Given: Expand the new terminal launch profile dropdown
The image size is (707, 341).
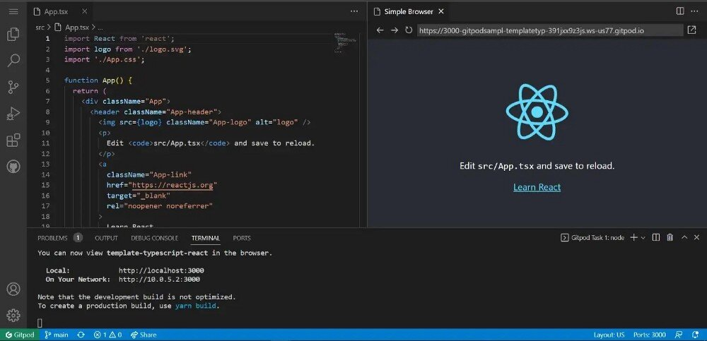Looking at the screenshot, I should (x=643, y=238).
